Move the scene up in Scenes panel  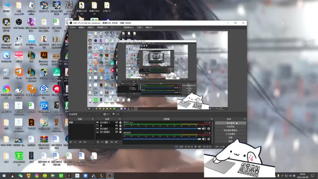pyautogui.click(x=80, y=142)
